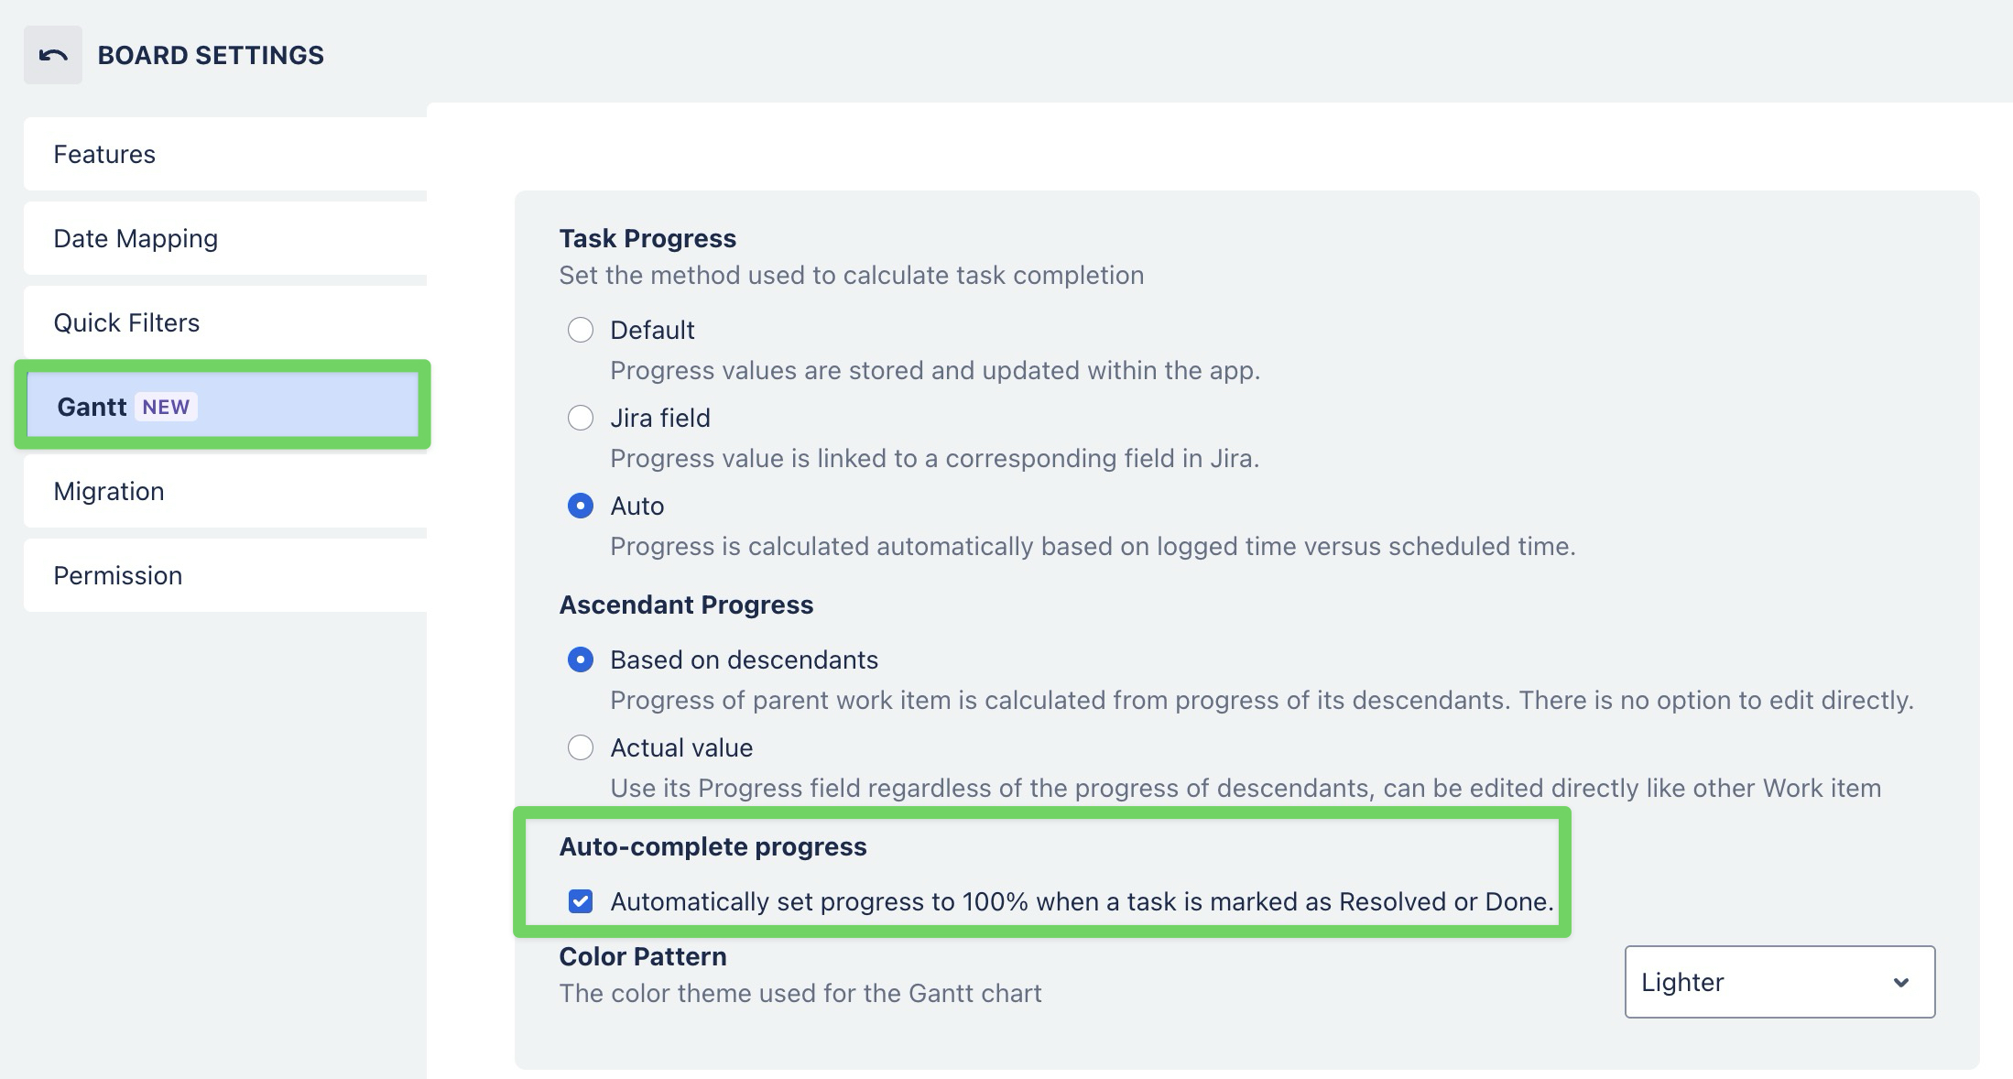
Task: Open Permission settings
Action: 225,575
